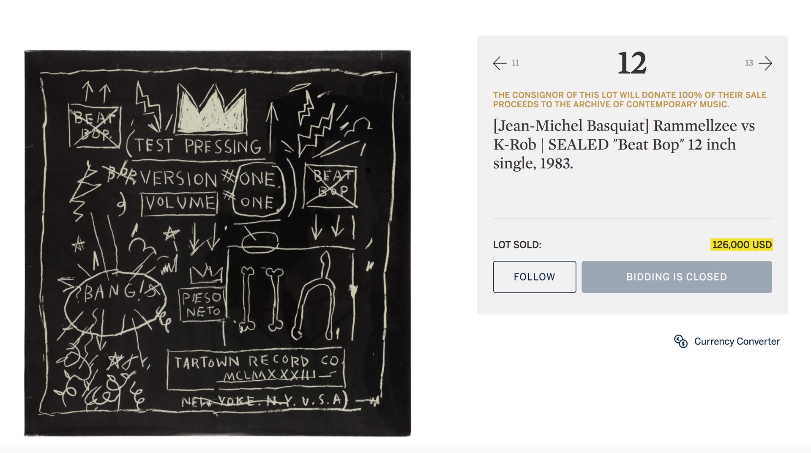Click the LOT SOLD label
The height and width of the screenshot is (453, 811).
pyautogui.click(x=517, y=245)
